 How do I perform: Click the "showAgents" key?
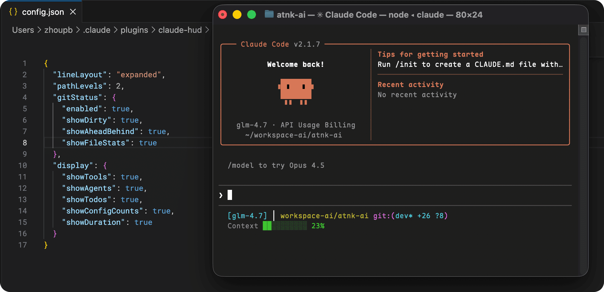pyautogui.click(x=89, y=188)
